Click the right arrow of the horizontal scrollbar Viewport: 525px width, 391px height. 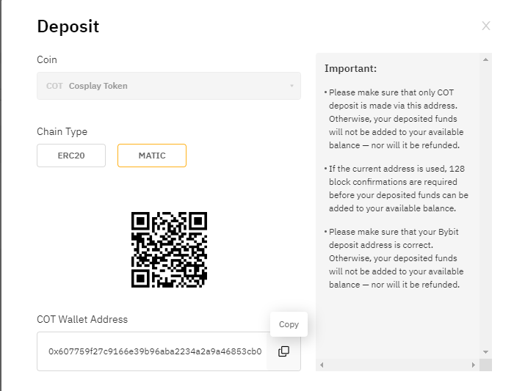click(x=474, y=365)
